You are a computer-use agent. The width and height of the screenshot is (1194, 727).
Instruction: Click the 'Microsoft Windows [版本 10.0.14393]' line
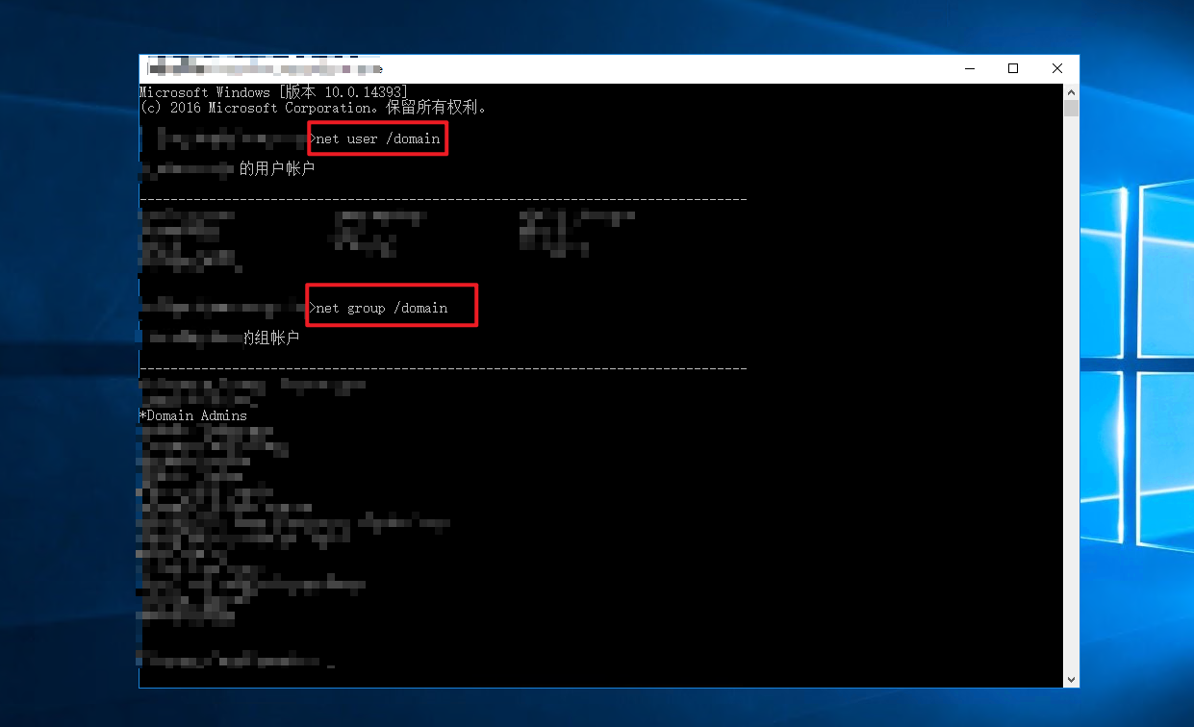pos(273,92)
